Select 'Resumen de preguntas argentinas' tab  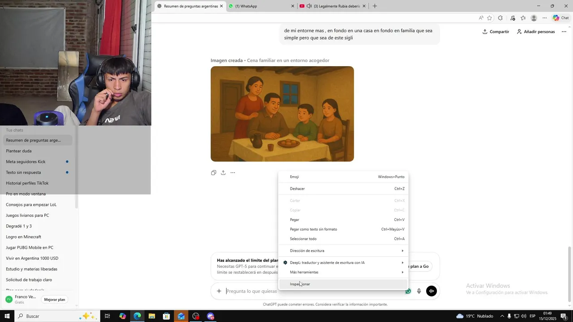(190, 6)
